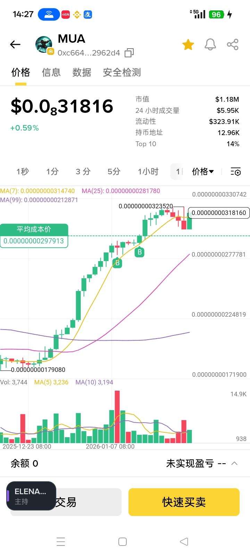This screenshot has height=557, width=250.
Task: Tap the back arrow icon
Action: point(15,44)
